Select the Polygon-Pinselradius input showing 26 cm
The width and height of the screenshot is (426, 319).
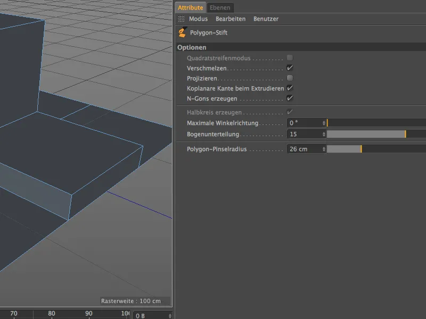tap(302, 149)
